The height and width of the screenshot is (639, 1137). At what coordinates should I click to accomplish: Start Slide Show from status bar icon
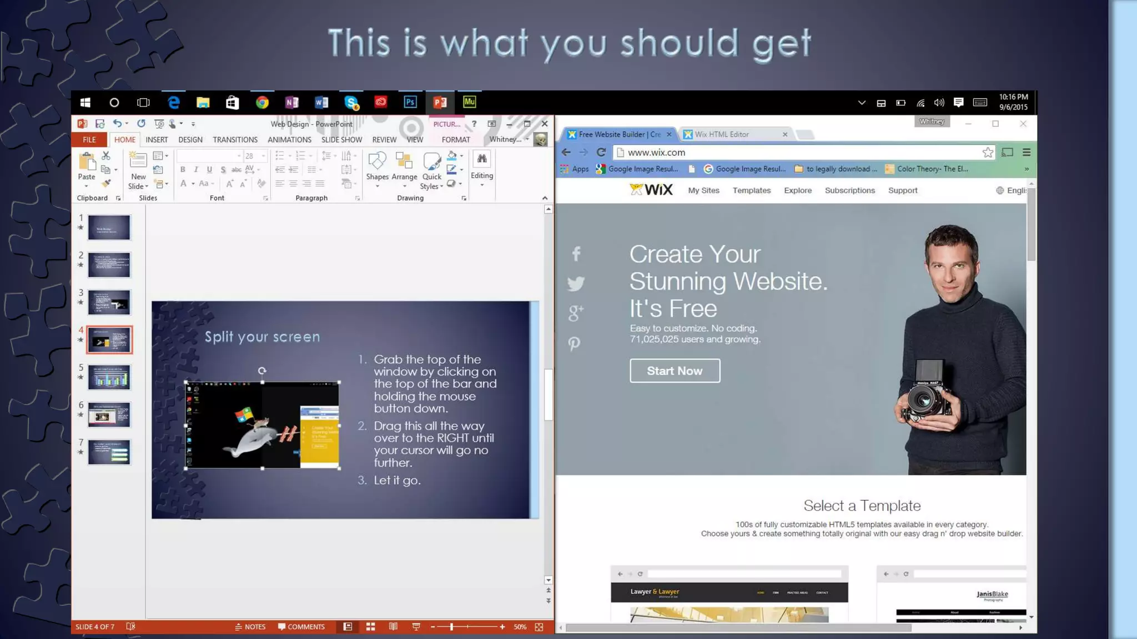(x=416, y=627)
